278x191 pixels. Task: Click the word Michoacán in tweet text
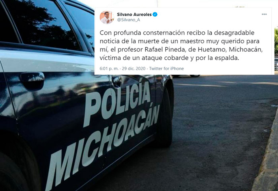[245, 50]
